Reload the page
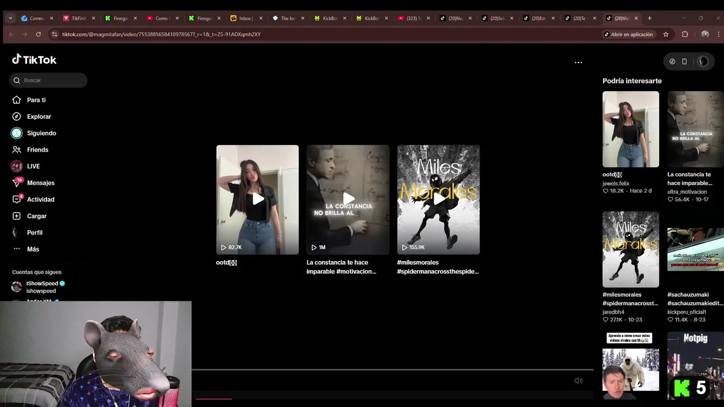This screenshot has height=407, width=724. 38,34
